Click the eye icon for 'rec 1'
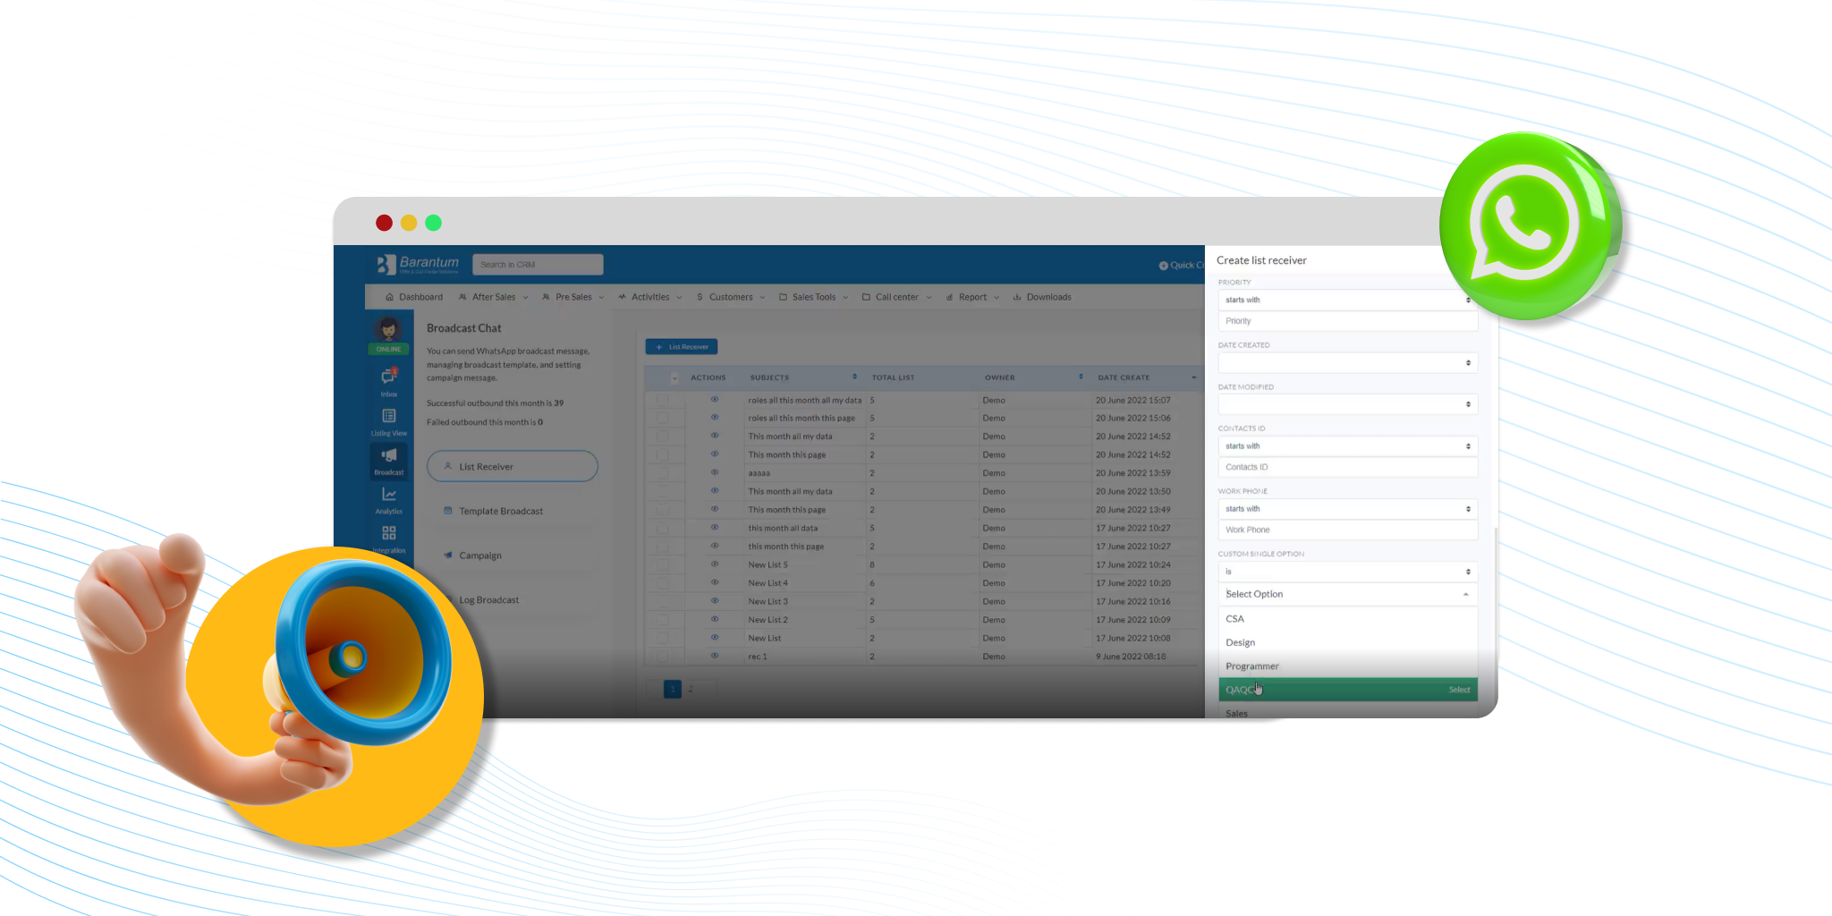Screen dimensions: 1832x916 pos(715,656)
